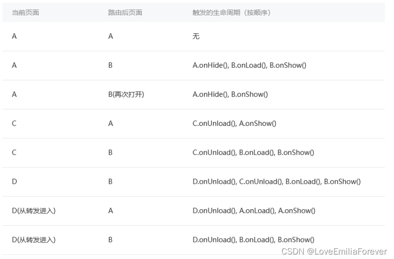
Task: Click the cell A.onHide(), B.onLoad(), B.onShow()
Action: (x=249, y=65)
